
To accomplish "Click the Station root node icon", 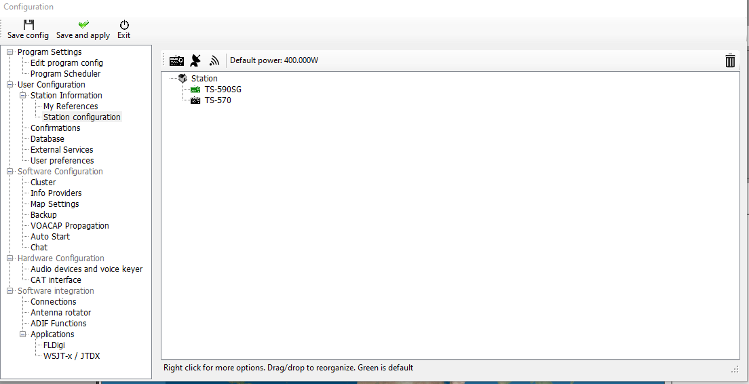I will click(183, 78).
